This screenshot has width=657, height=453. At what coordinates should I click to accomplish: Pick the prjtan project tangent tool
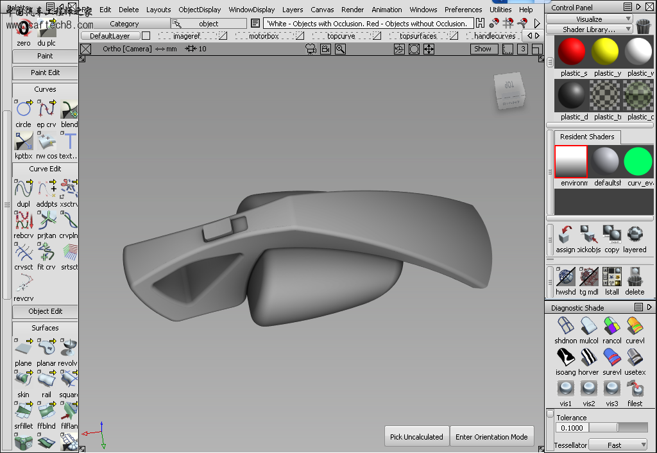(x=46, y=220)
